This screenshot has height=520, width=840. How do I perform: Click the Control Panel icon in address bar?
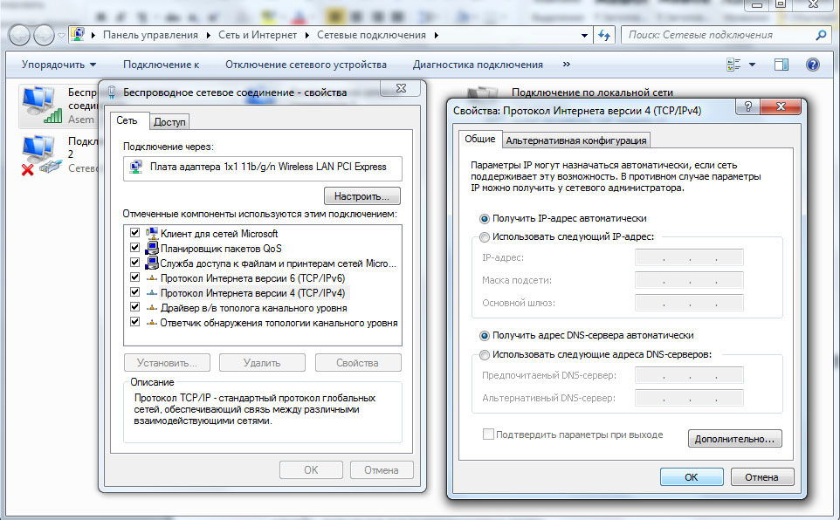tap(79, 35)
